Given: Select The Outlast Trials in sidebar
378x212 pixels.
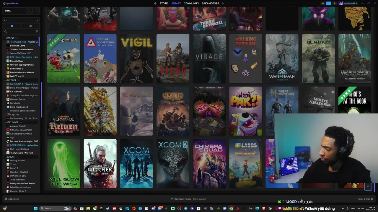Looking at the screenshot, I should [22, 42].
